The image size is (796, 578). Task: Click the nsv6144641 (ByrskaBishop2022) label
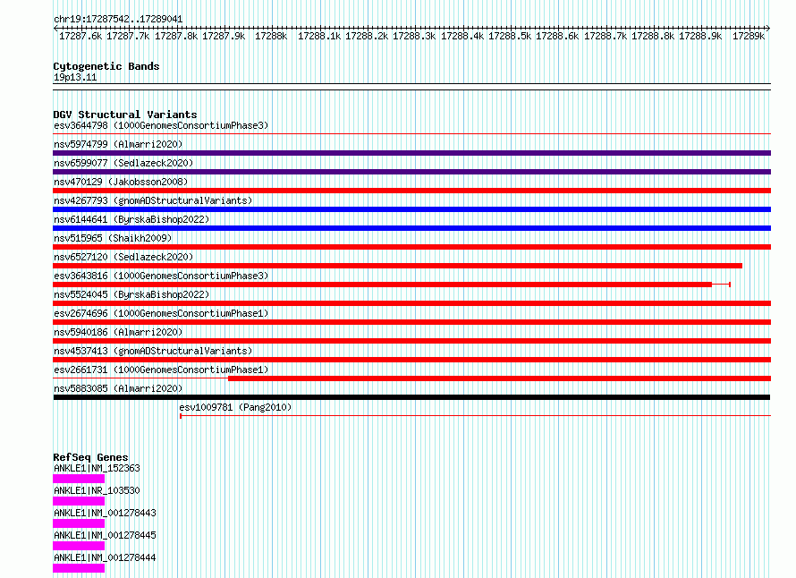point(131,219)
